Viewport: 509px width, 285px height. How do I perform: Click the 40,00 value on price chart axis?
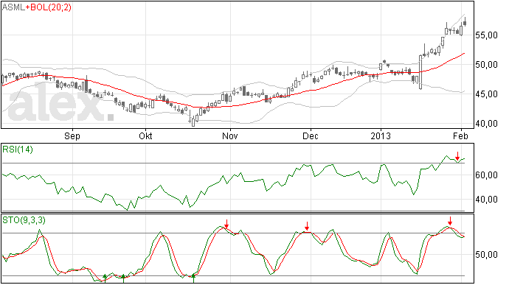(486, 124)
